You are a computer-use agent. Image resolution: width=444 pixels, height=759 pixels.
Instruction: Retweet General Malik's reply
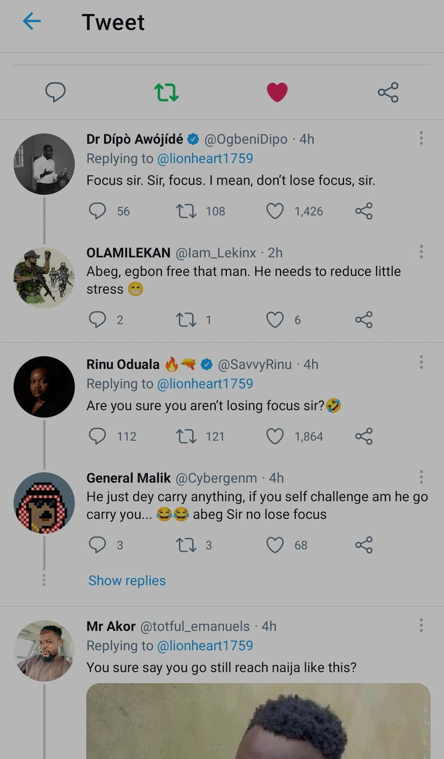coord(186,545)
